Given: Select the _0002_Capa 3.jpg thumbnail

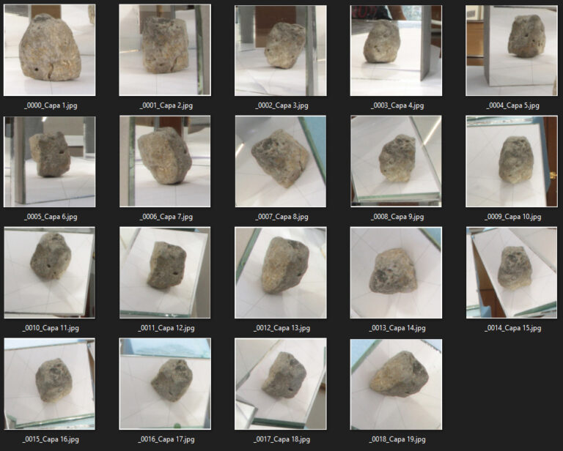Looking at the screenshot, I should click(x=281, y=51).
